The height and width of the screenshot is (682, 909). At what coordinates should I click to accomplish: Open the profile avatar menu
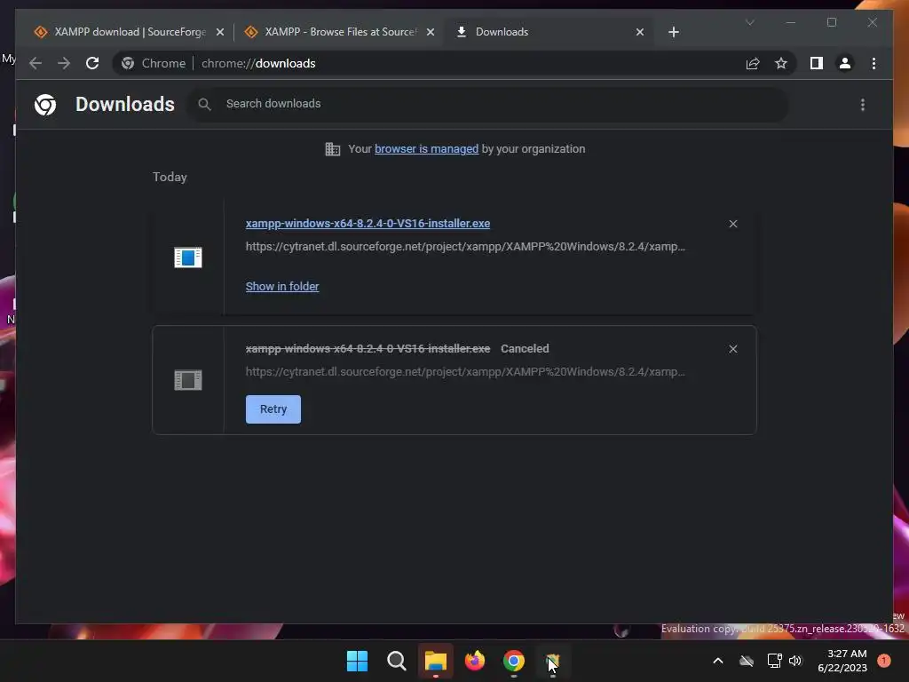(845, 63)
